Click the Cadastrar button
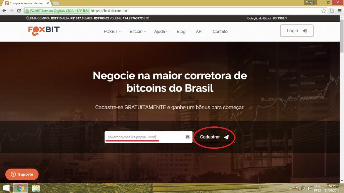The image size is (344, 193). pos(214,137)
